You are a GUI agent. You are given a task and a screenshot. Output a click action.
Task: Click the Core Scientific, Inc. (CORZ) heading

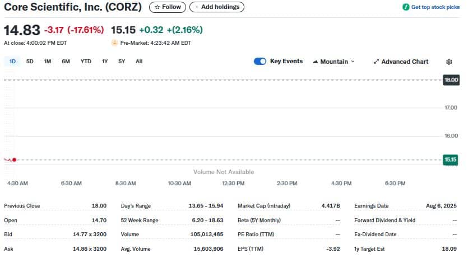(73, 7)
